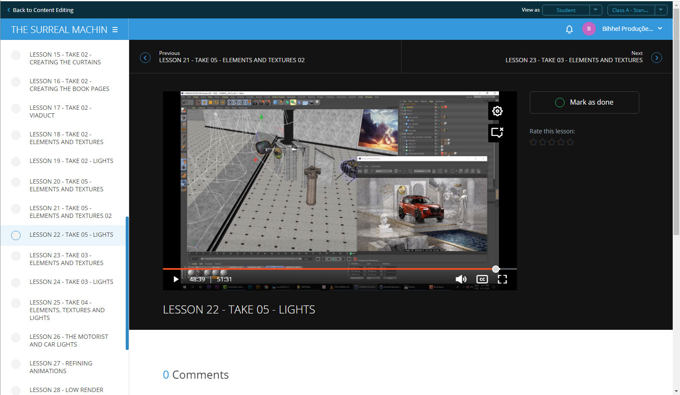Open the View as Student dropdown
The width and height of the screenshot is (680, 395).
click(x=572, y=10)
